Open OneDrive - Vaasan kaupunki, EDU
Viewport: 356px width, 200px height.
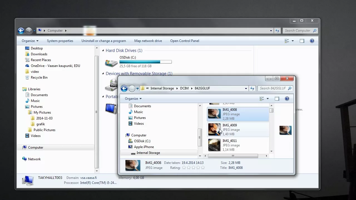55,66
